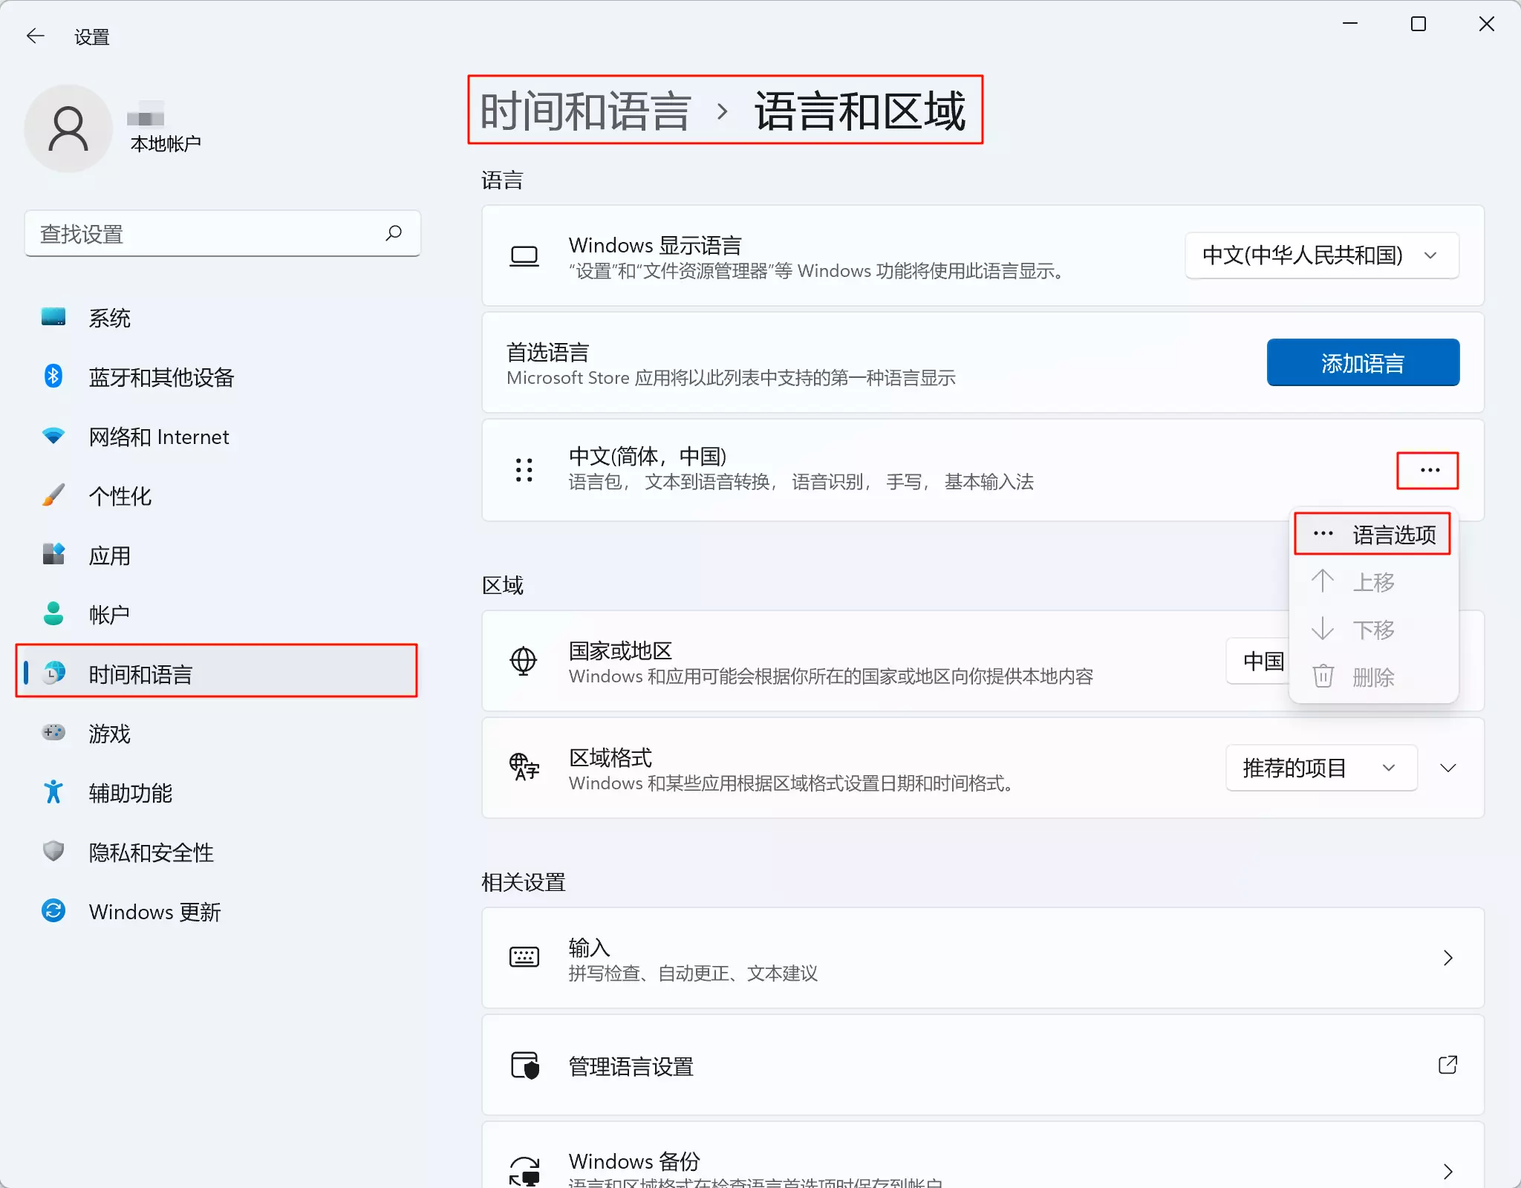1521x1188 pixels.
Task: Click the three-dot more button for Chinese language
Action: pos(1428,470)
